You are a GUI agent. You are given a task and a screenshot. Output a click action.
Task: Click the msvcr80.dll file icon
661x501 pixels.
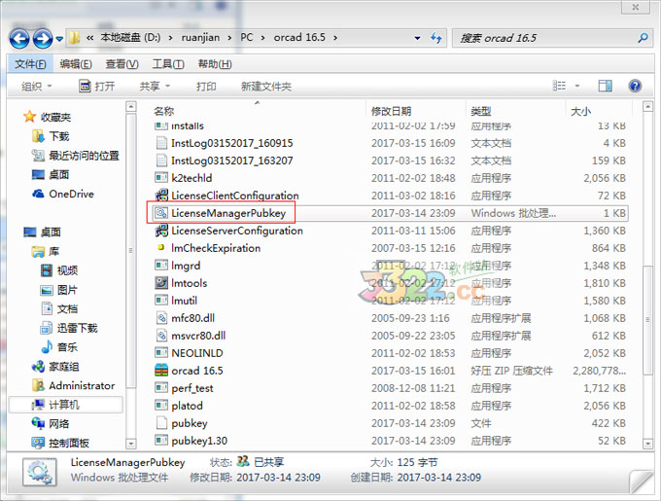point(161,336)
